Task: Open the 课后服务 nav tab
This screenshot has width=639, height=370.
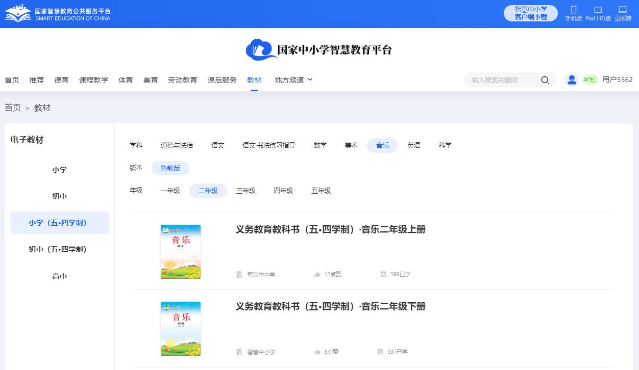Action: (222, 80)
